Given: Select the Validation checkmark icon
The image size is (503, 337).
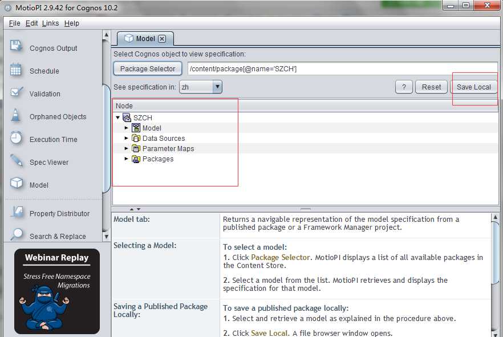Looking at the screenshot, I should [x=17, y=92].
